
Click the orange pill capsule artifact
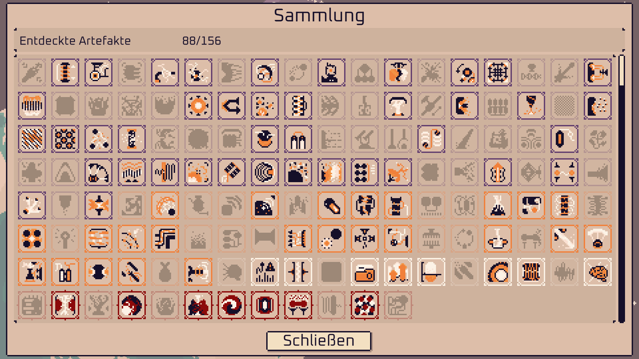(331, 205)
